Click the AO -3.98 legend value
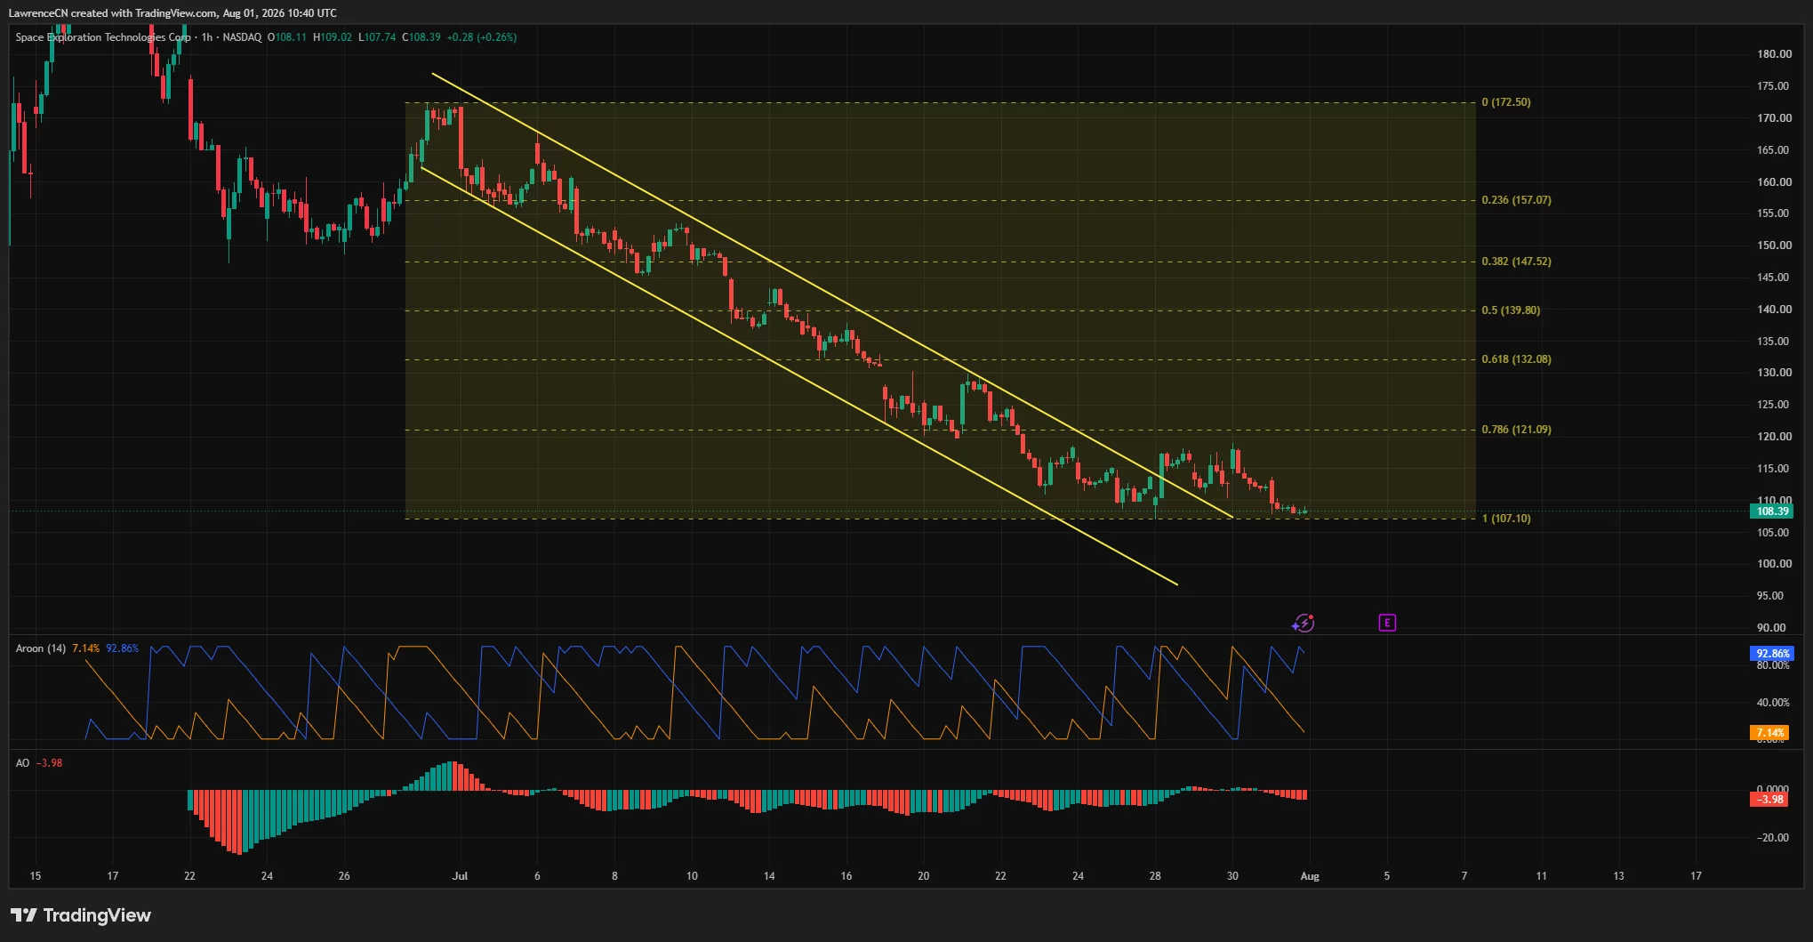 pyautogui.click(x=50, y=763)
